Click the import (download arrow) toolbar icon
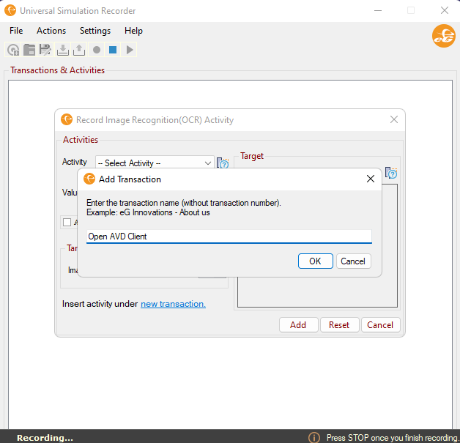This screenshot has height=443, width=460. click(x=63, y=50)
